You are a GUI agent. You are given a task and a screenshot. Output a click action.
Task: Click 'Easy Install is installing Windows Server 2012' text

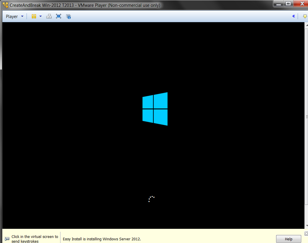tap(102, 239)
